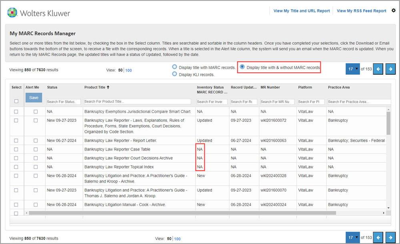
Task: Open View My RSS Feed Report
Action: [x=362, y=11]
